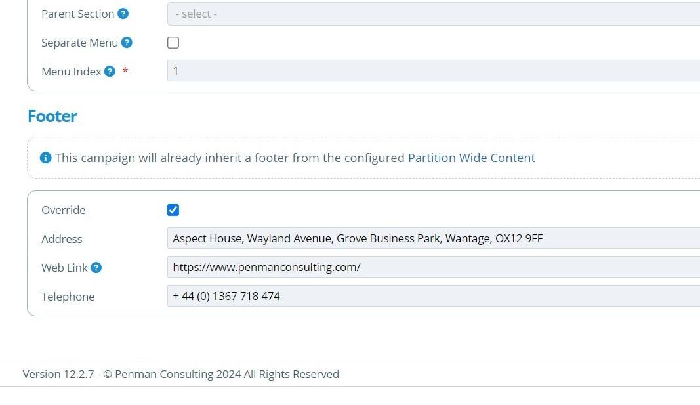Screen dimensions: 700x405
Task: Click the Separate Menu label
Action: (x=79, y=43)
